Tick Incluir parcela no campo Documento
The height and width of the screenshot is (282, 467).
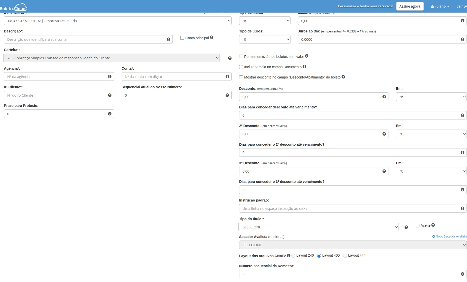click(241, 67)
